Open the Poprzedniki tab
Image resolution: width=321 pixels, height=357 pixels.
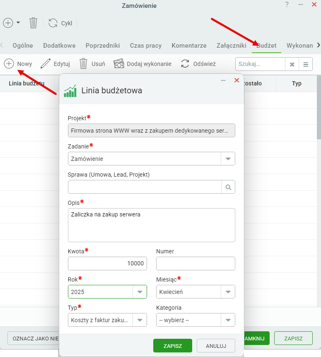click(x=103, y=46)
